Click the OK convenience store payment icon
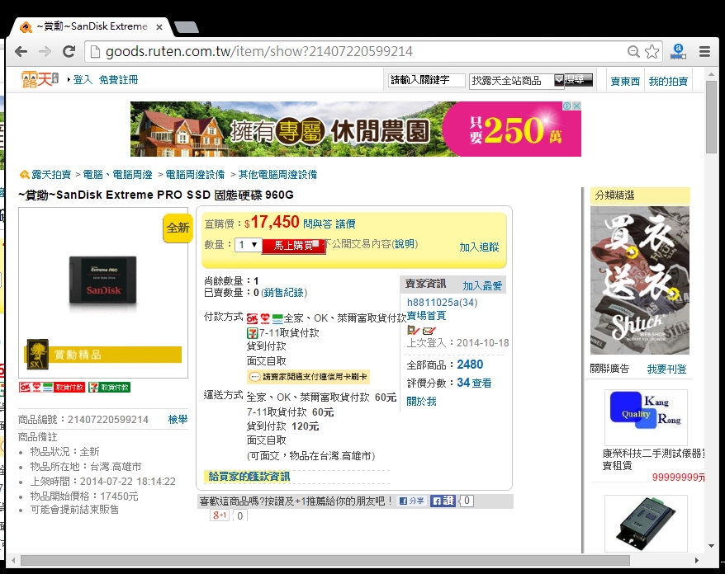This screenshot has height=574, width=725. (252, 318)
